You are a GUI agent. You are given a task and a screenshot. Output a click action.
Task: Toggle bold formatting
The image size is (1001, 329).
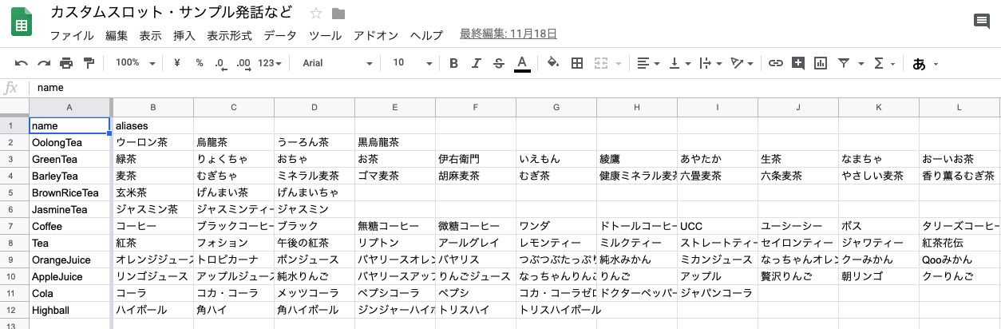(x=454, y=63)
